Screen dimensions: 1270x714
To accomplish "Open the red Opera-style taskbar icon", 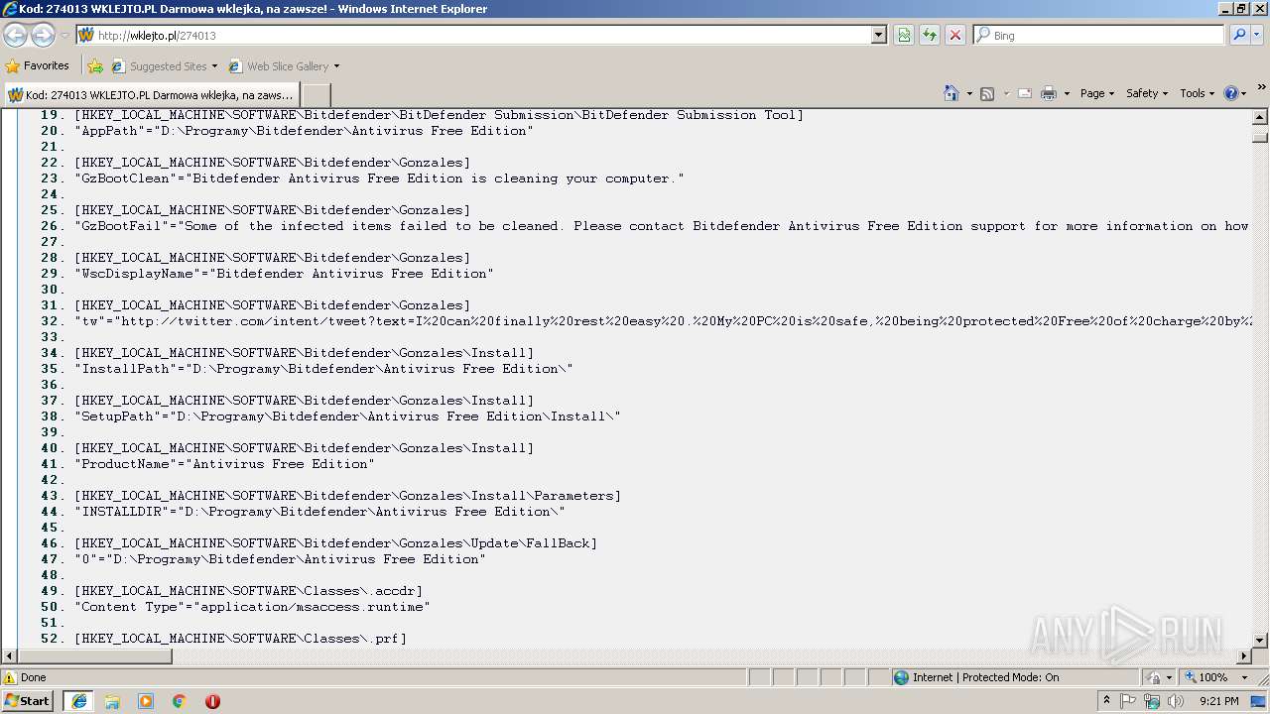I will [x=212, y=701].
